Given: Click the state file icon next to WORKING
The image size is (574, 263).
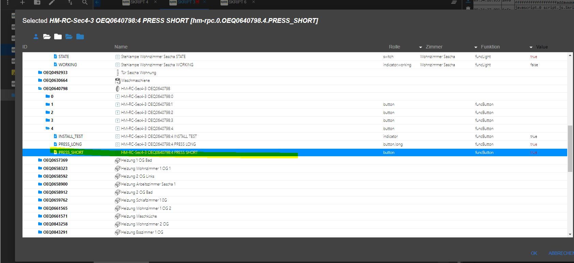Looking at the screenshot, I should point(55,64).
